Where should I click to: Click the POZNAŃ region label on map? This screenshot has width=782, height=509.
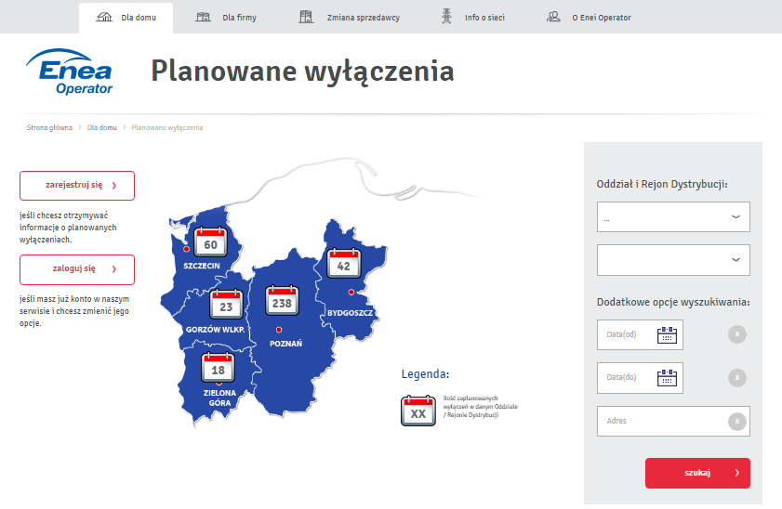285,344
